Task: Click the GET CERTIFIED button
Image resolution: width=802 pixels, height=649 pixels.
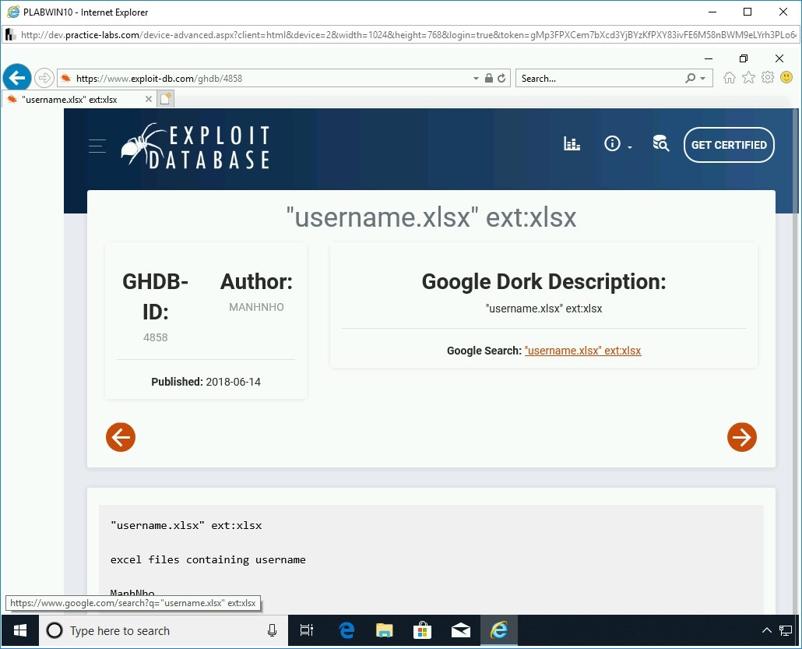Action: 729,145
